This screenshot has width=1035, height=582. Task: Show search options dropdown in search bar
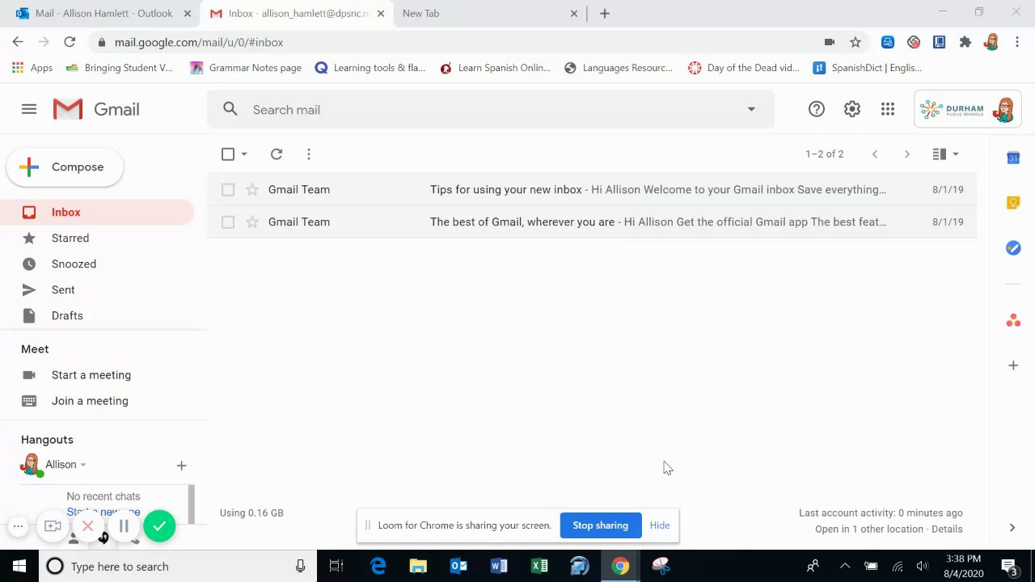751,109
